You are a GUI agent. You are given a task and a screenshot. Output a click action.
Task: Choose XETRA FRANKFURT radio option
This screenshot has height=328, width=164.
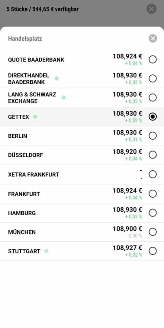coord(153,174)
